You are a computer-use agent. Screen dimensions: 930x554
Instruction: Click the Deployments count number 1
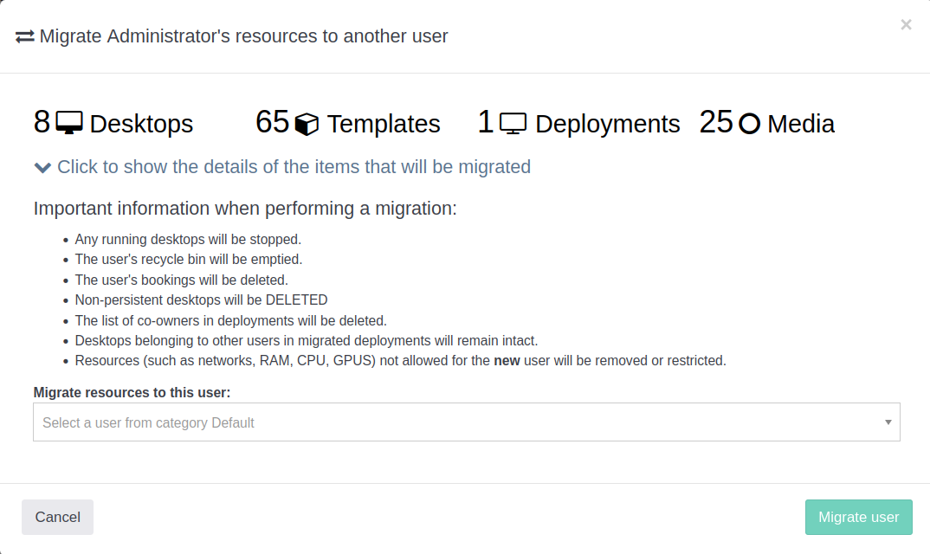click(x=486, y=122)
